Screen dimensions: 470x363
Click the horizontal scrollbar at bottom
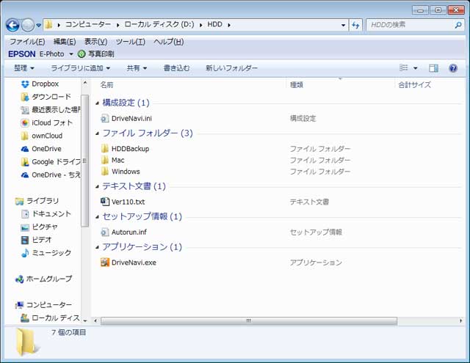248,321
